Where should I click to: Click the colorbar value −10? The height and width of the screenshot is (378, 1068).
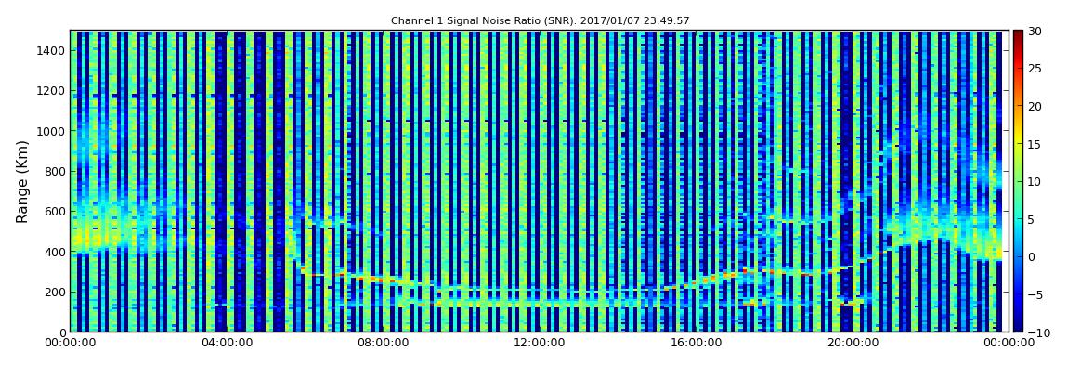coord(1037,332)
